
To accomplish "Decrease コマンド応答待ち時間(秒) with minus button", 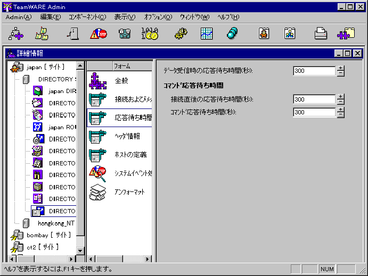I will (x=340, y=115).
